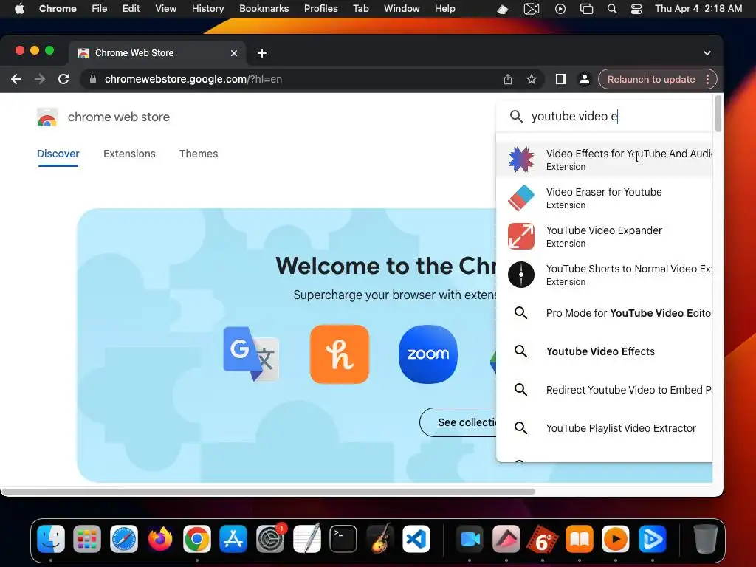Open Books from the Dock
This screenshot has width=756, height=567.
[x=579, y=539]
